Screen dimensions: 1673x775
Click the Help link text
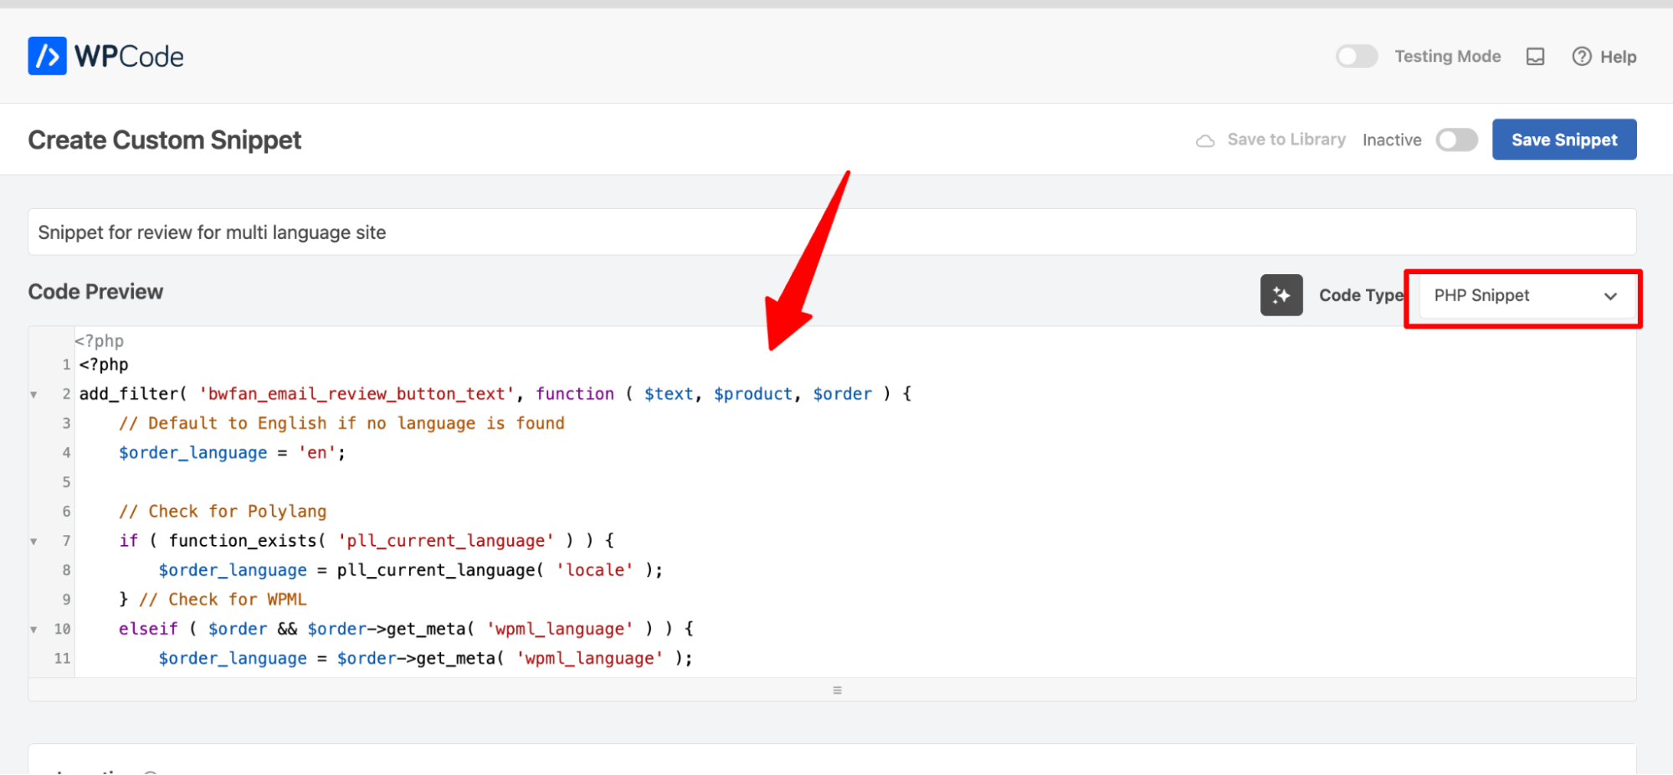(1618, 57)
